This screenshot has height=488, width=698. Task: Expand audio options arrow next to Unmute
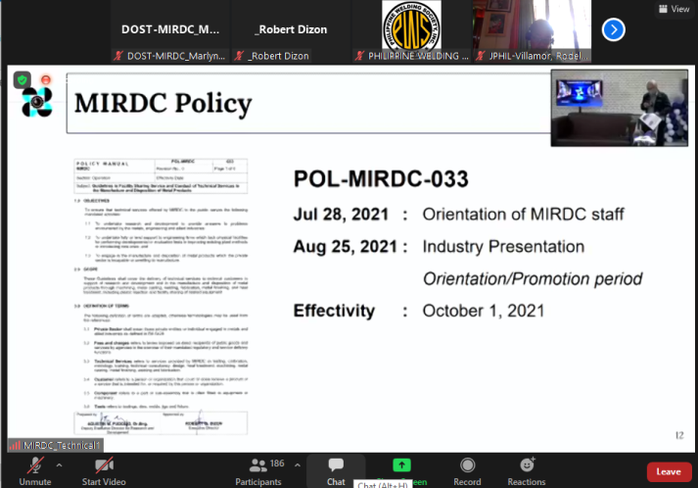59,465
